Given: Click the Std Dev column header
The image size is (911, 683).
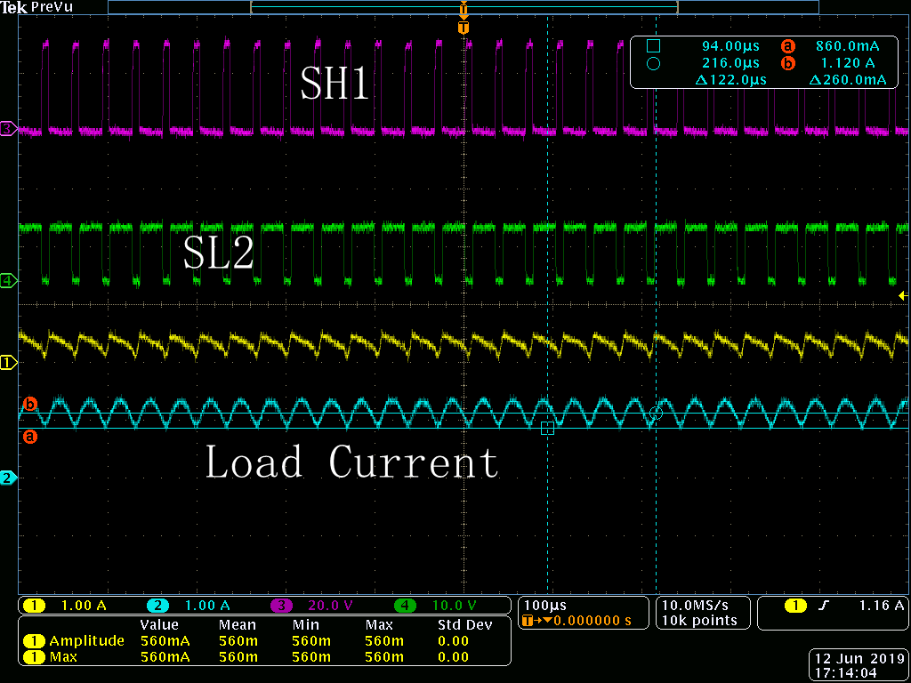Looking at the screenshot, I should click(x=464, y=625).
